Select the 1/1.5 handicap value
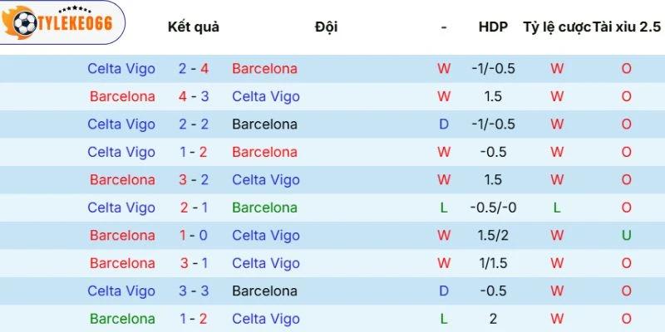Image resolution: width=665 pixels, height=332 pixels. tap(493, 263)
